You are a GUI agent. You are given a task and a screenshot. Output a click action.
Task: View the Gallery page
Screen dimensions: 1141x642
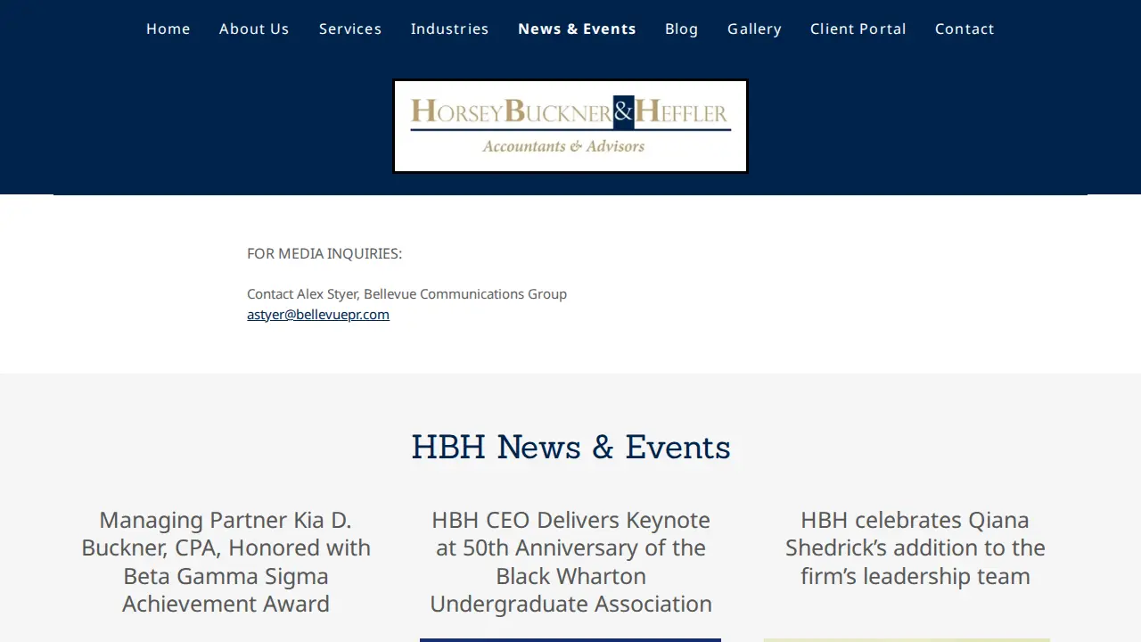click(x=754, y=29)
